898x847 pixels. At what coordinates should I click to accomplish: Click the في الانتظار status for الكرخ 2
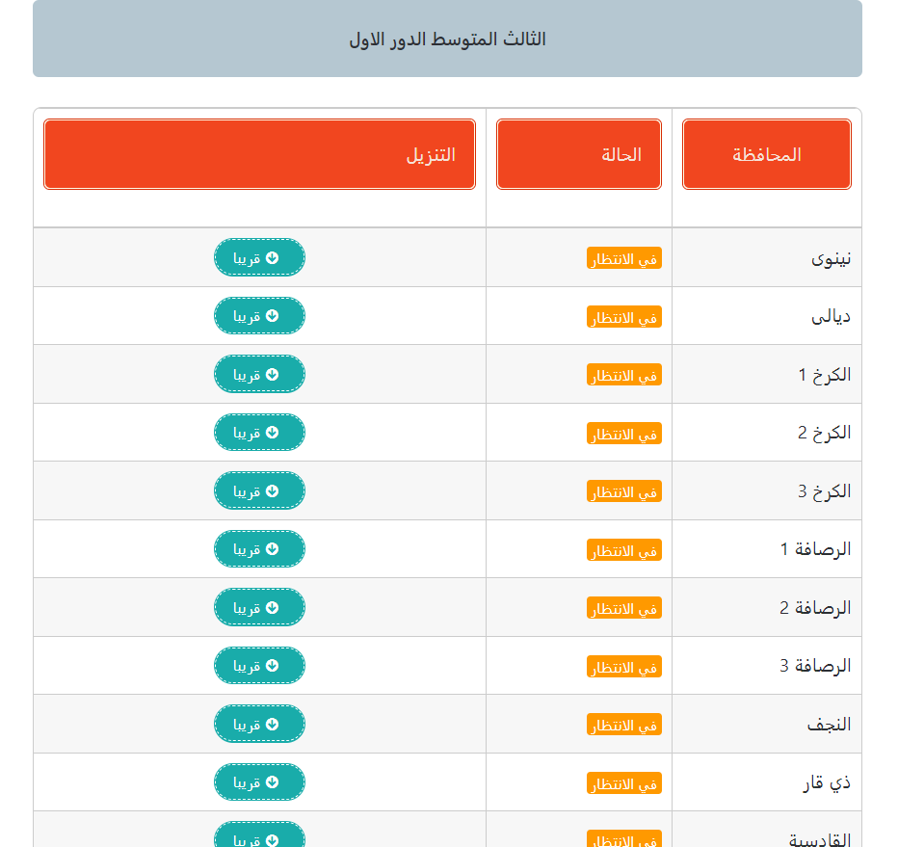[x=624, y=434]
